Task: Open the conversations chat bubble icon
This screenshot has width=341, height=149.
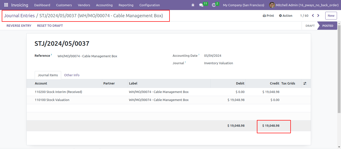Action: pyautogui.click(x=201, y=5)
